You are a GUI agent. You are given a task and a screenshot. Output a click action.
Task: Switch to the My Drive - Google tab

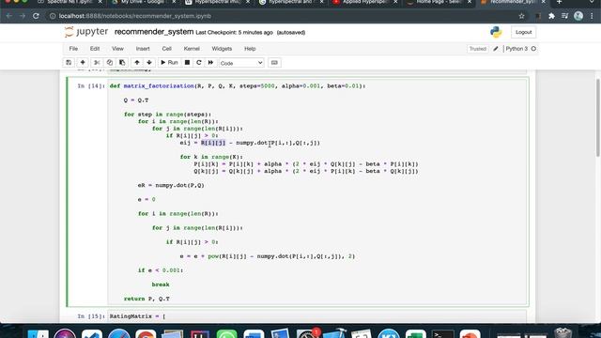(x=143, y=2)
